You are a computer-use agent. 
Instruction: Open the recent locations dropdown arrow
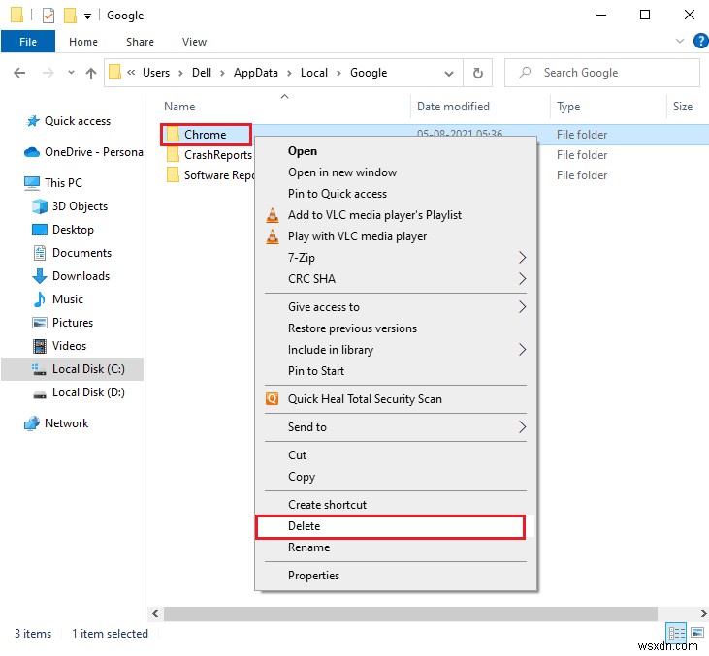tap(71, 73)
